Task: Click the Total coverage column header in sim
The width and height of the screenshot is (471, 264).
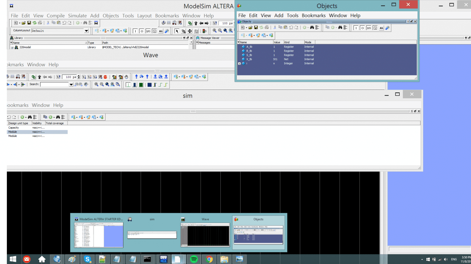Action: point(56,123)
